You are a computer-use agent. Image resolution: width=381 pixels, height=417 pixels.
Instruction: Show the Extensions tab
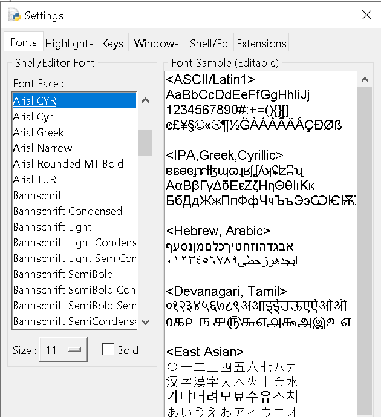tap(261, 44)
